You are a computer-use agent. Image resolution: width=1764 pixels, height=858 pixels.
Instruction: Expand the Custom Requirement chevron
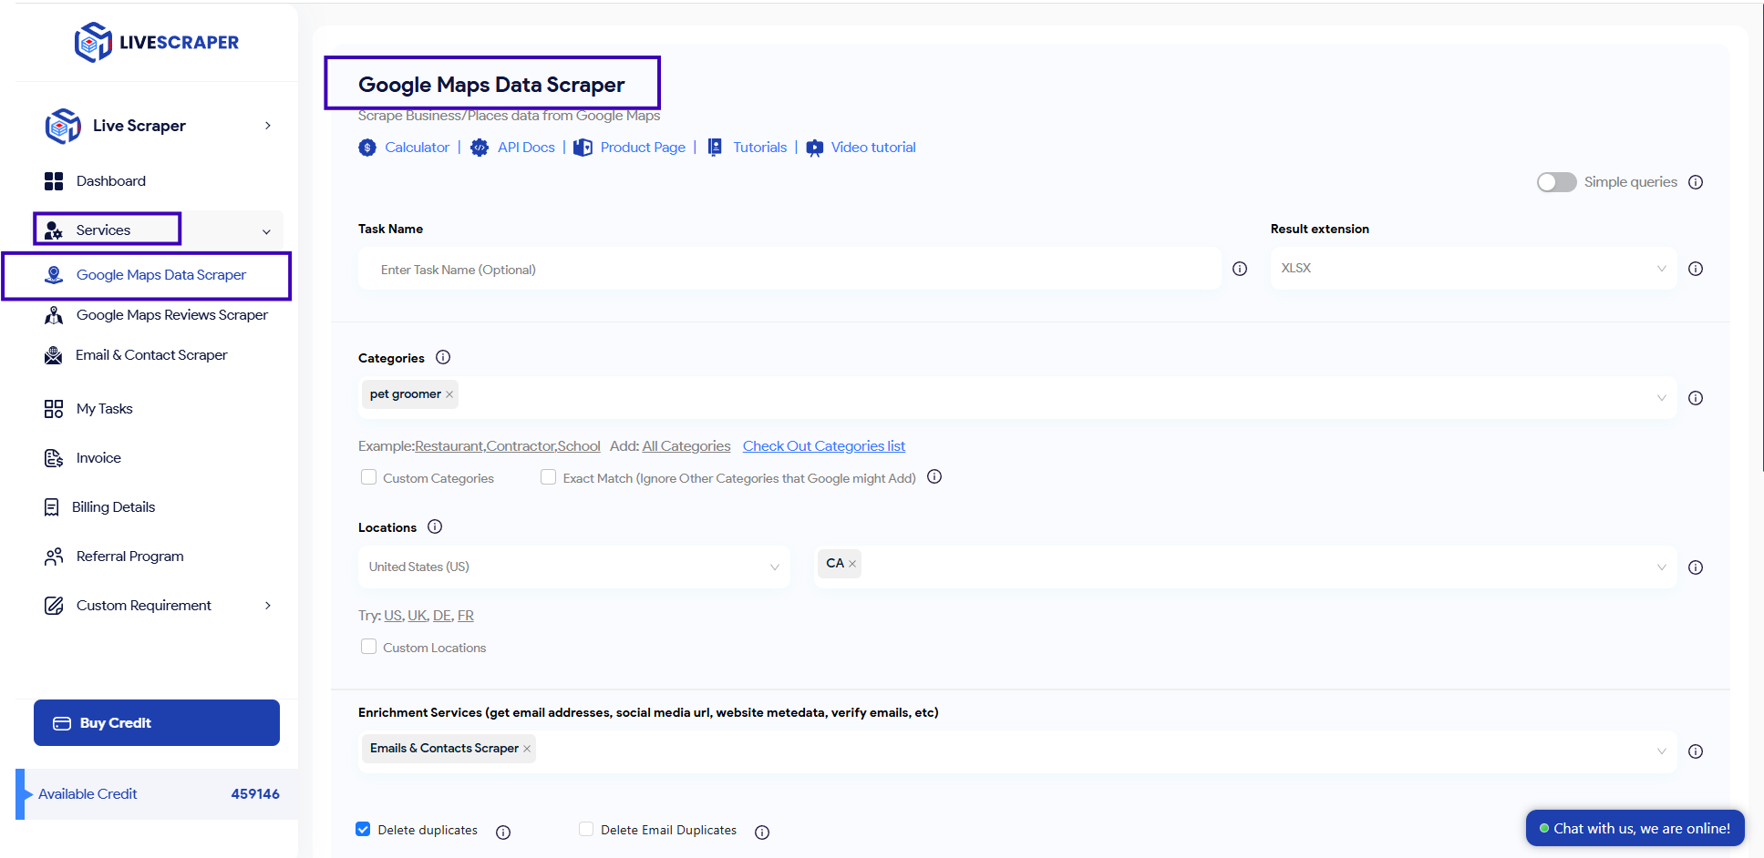[x=267, y=606]
